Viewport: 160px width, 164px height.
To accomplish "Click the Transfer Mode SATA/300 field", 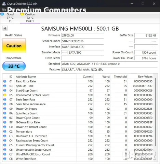I will 82,53.
